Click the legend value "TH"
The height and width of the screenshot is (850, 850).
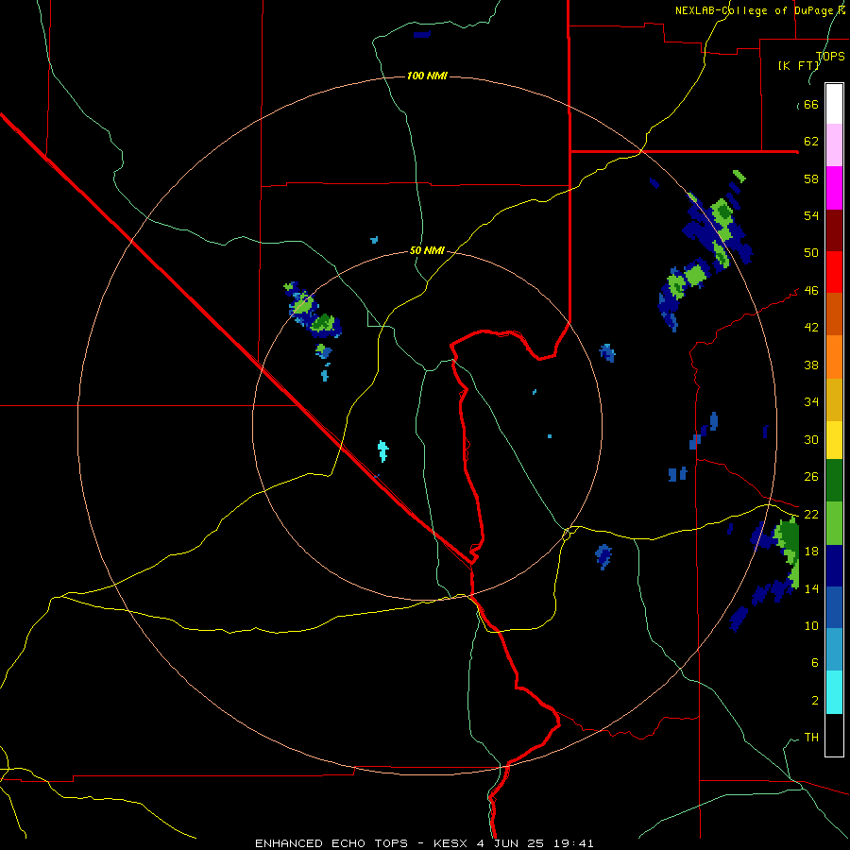coord(811,738)
